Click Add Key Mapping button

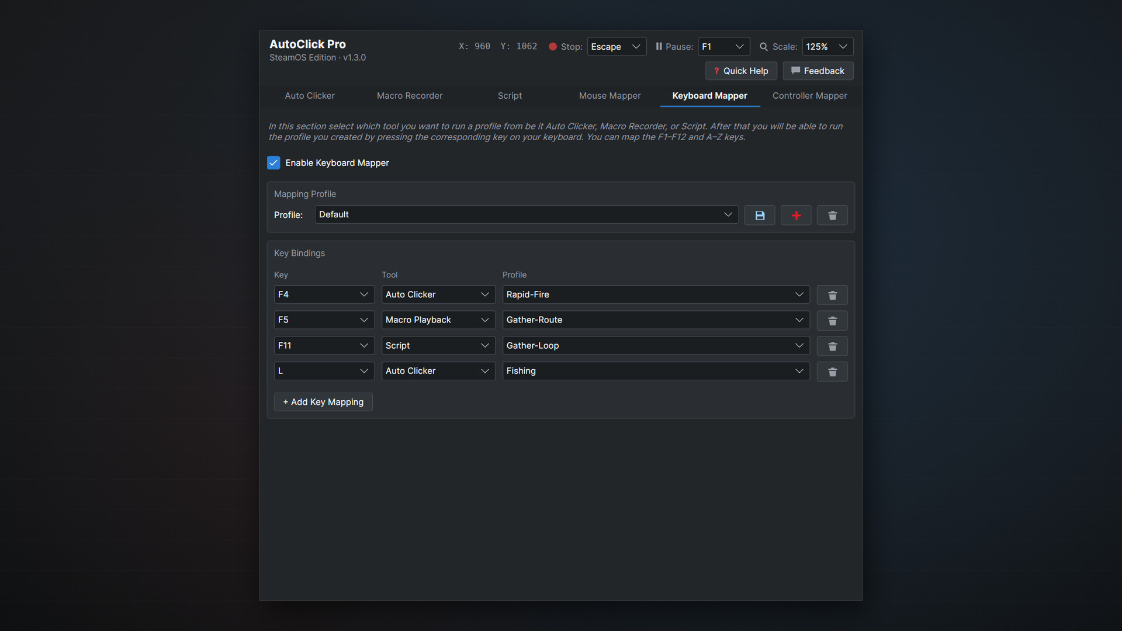pyautogui.click(x=323, y=402)
